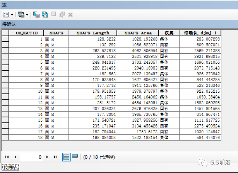Click the cell value 1827.959256
238x173 pixels.
[145, 120]
